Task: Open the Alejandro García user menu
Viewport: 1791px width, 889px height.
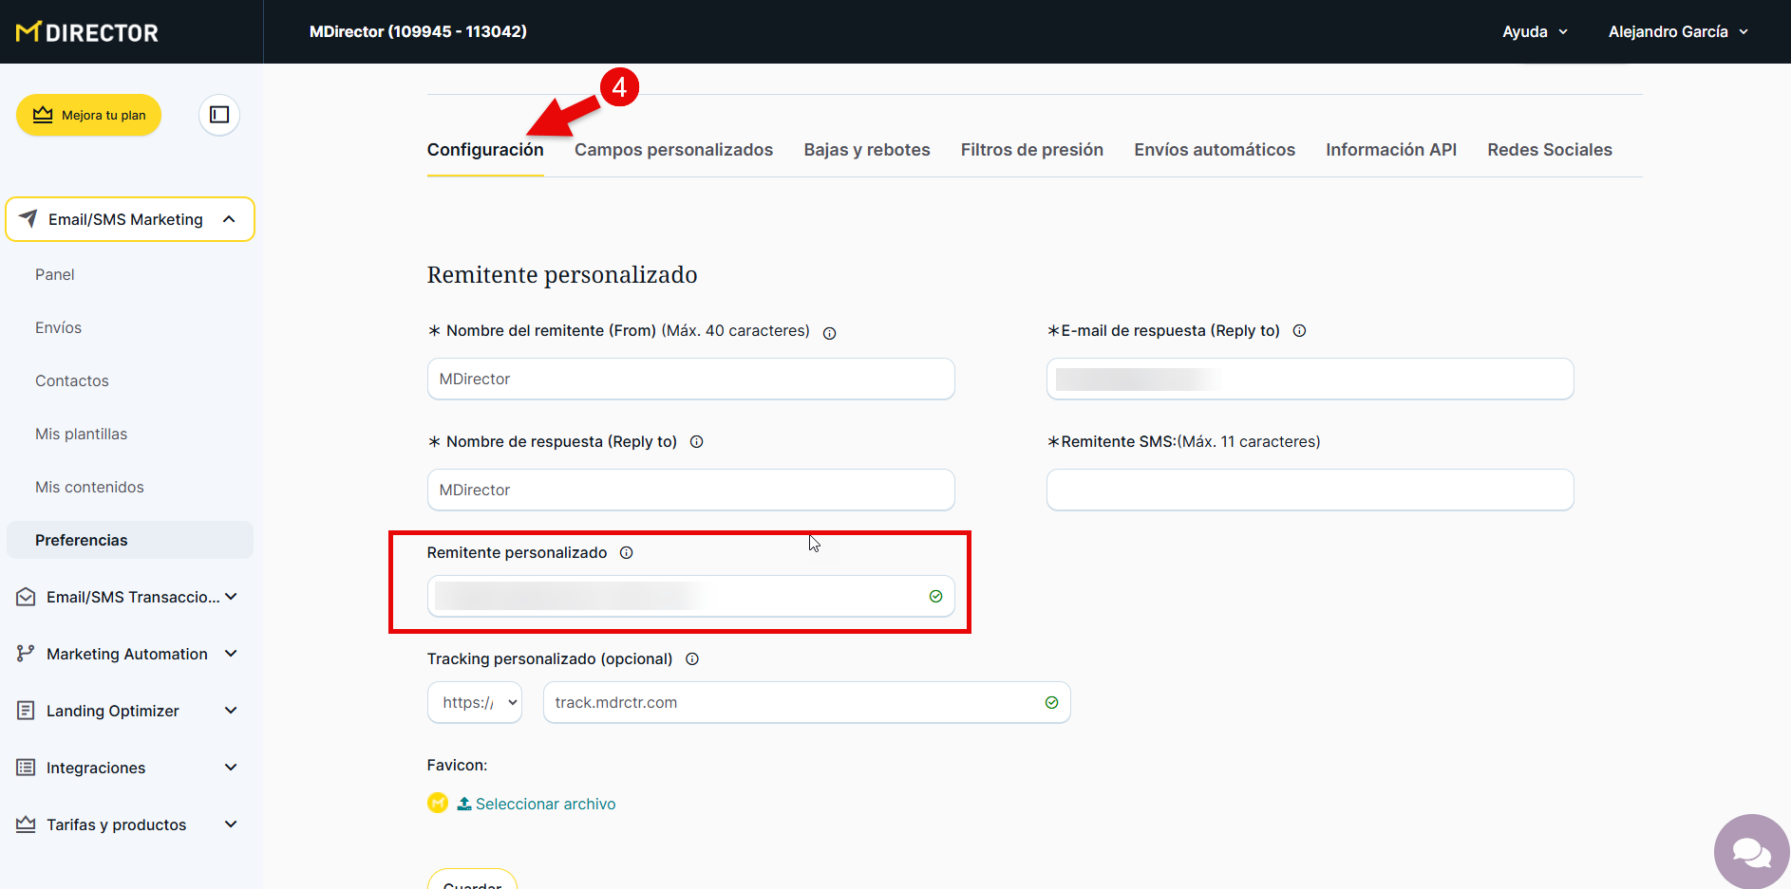Action: pos(1677,32)
